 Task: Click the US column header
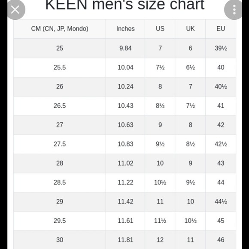click(x=160, y=29)
